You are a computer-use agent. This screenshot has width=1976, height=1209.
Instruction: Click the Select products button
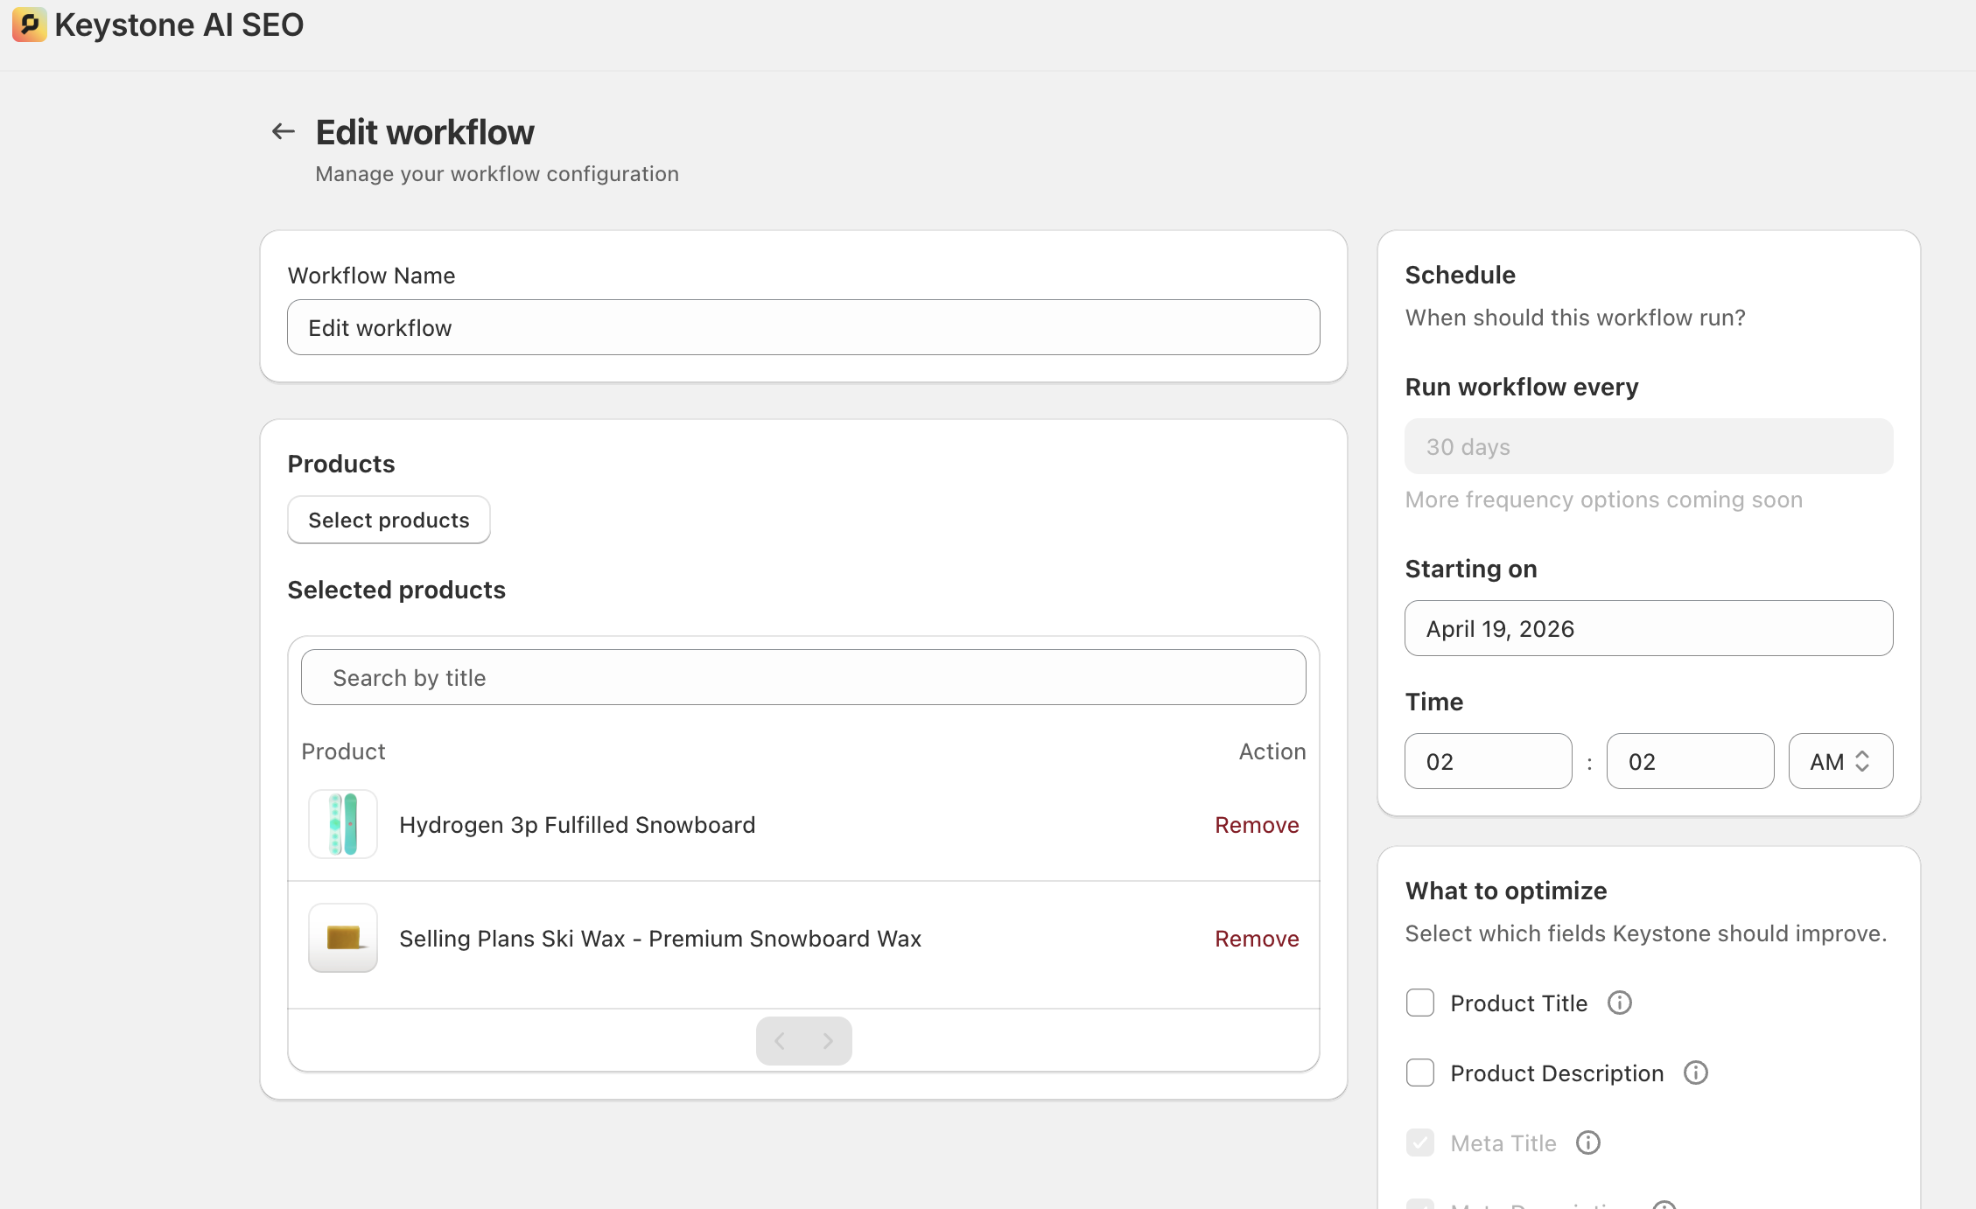(x=389, y=520)
